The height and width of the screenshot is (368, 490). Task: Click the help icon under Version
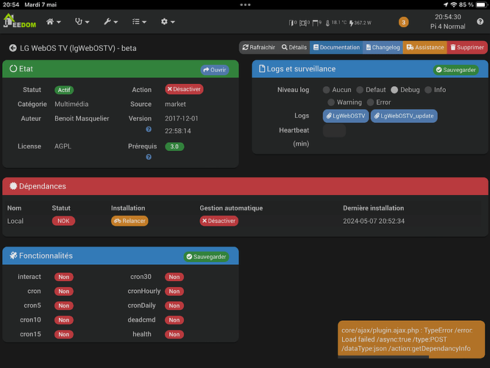tap(149, 129)
